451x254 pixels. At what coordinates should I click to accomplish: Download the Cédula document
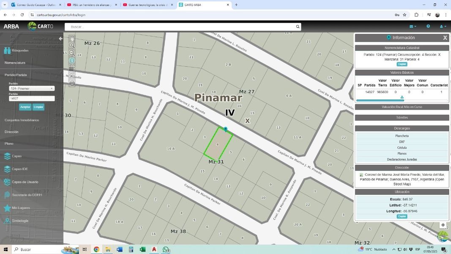[402, 148]
